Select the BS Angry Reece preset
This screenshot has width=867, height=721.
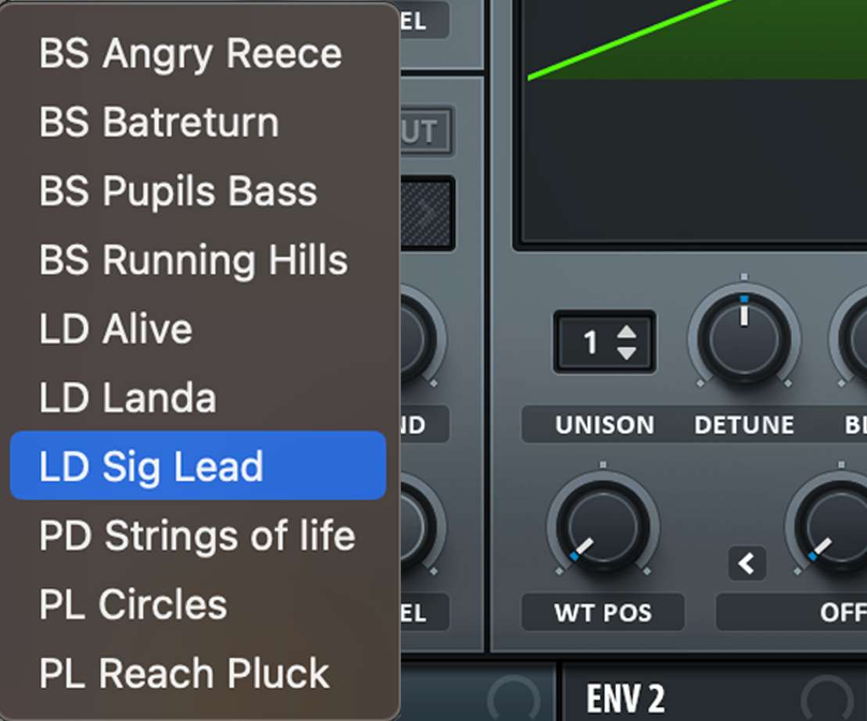tap(191, 54)
